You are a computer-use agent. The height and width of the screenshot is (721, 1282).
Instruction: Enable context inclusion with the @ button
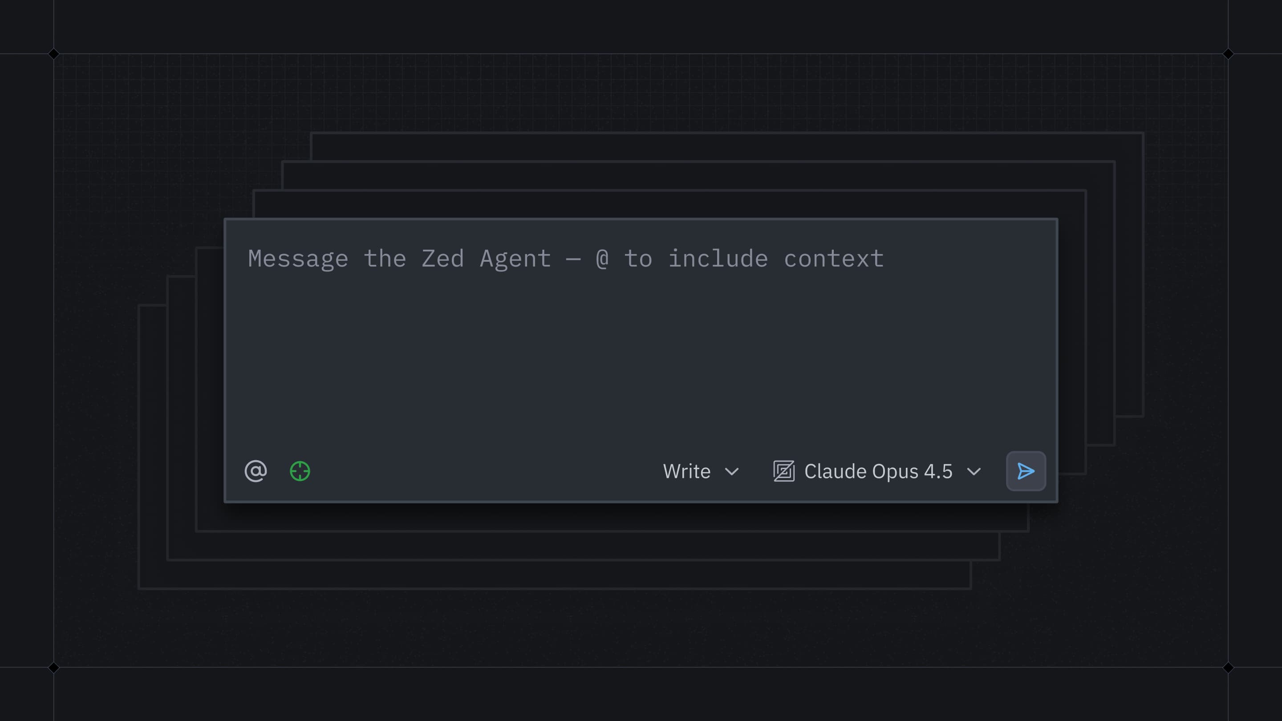click(256, 471)
